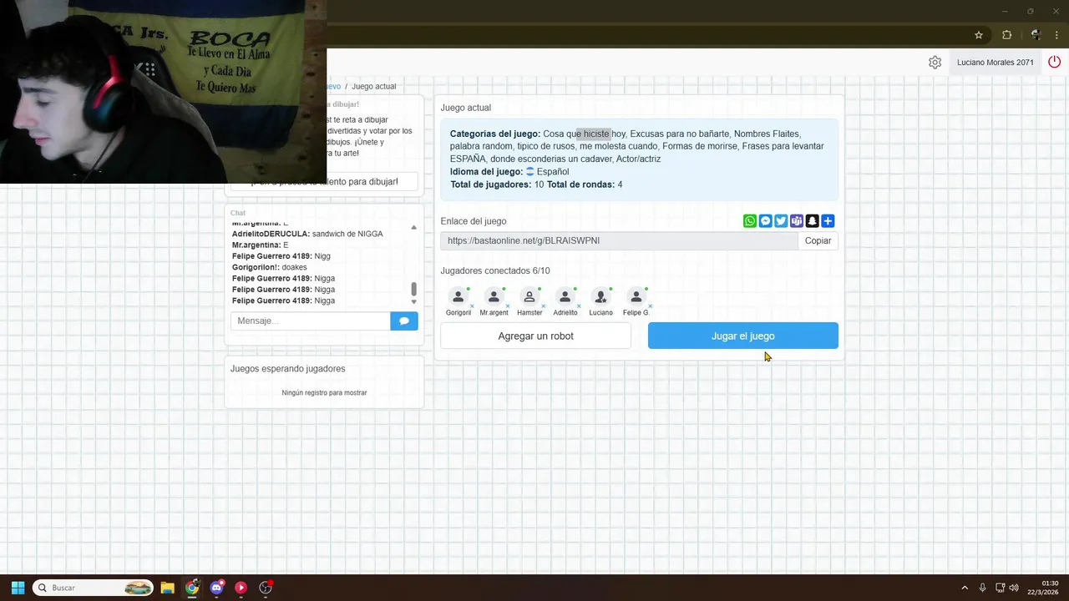Open Chrome profile avatar
This screenshot has width=1069, height=601.
(1036, 35)
